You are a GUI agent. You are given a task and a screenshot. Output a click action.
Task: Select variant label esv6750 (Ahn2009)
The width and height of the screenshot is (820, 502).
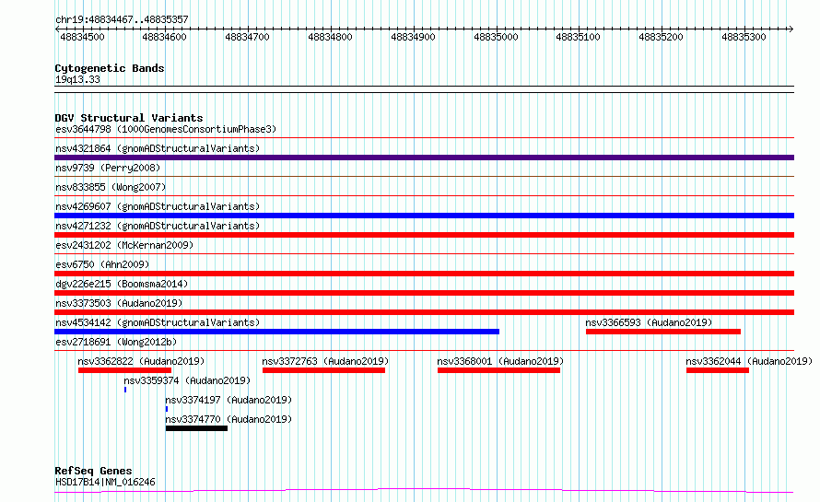[x=102, y=264]
